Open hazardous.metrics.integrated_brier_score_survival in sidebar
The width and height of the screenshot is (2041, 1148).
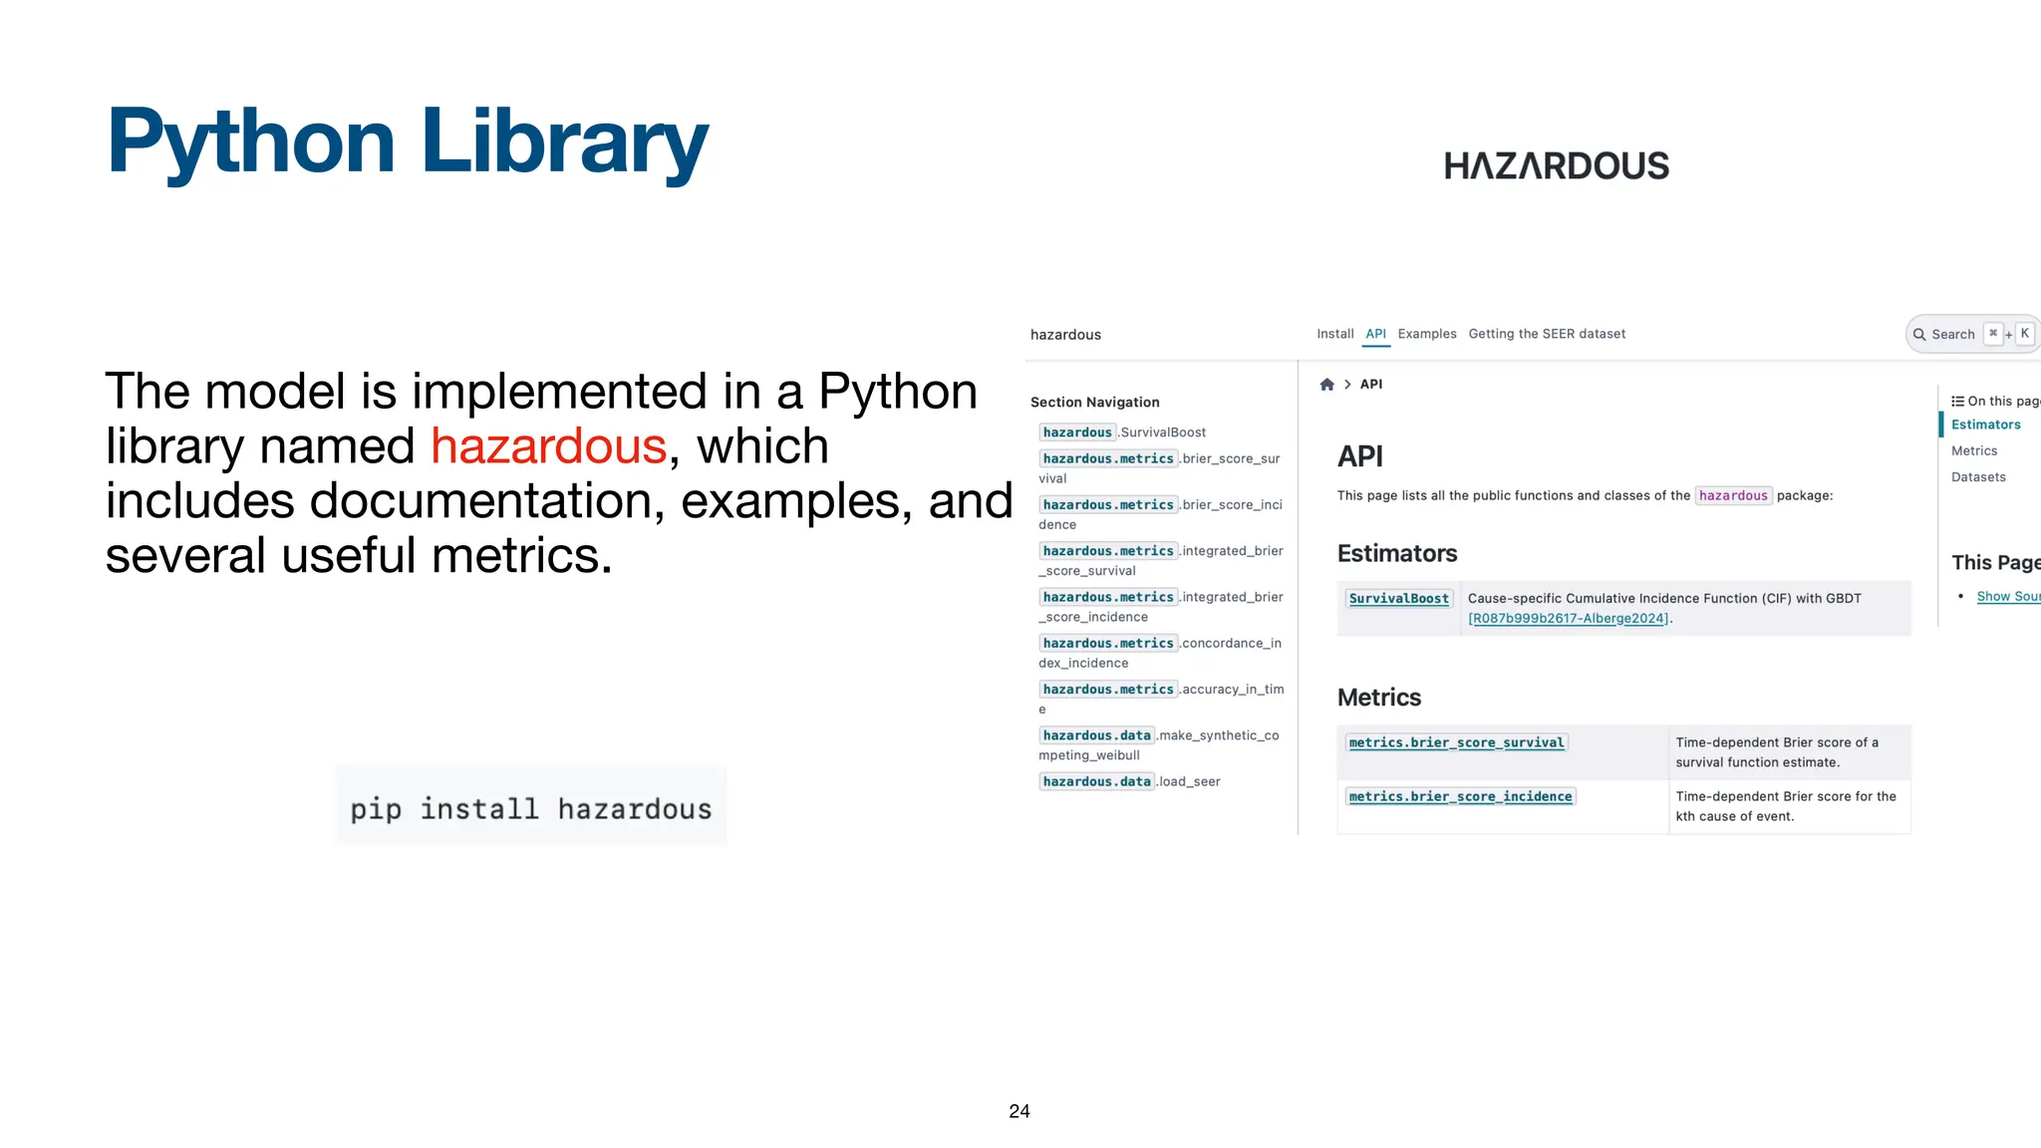point(1161,560)
